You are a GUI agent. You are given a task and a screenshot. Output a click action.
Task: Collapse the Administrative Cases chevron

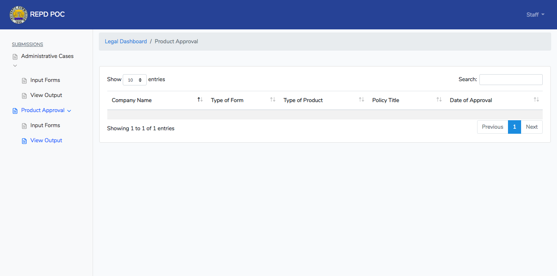point(15,66)
